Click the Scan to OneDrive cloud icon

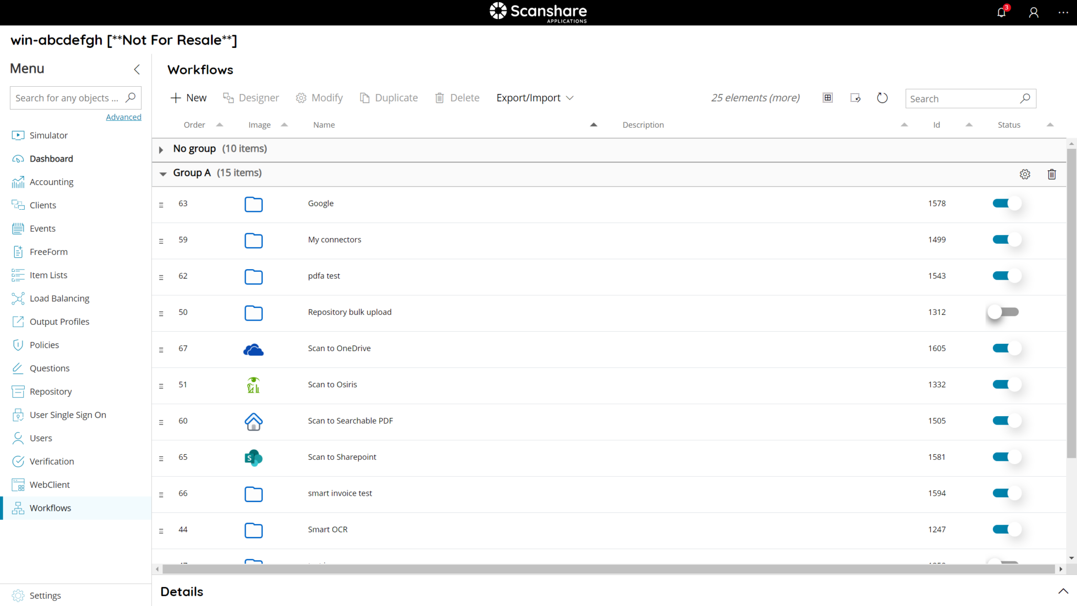[253, 350]
